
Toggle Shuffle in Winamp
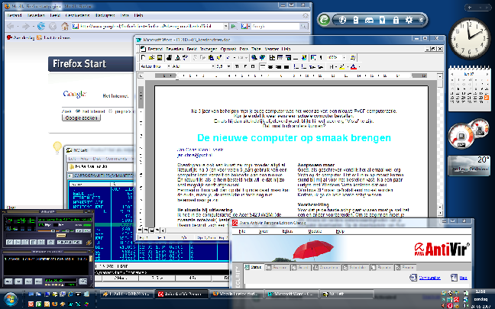64,242
